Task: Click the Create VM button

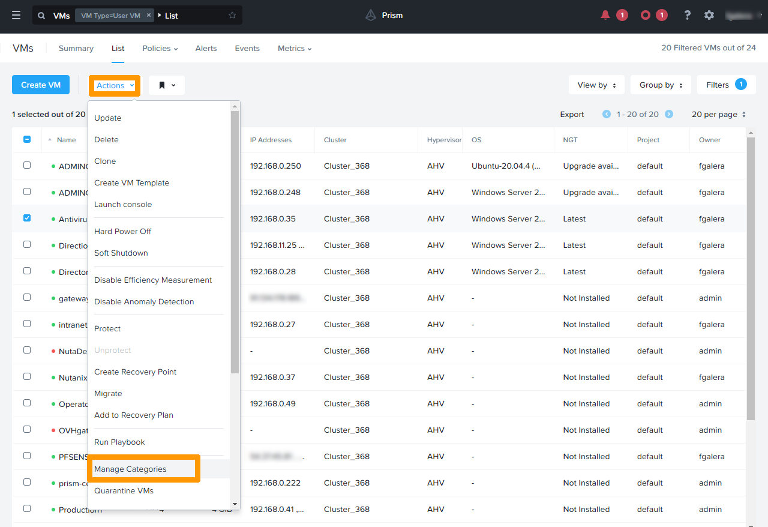Action: 40,85
